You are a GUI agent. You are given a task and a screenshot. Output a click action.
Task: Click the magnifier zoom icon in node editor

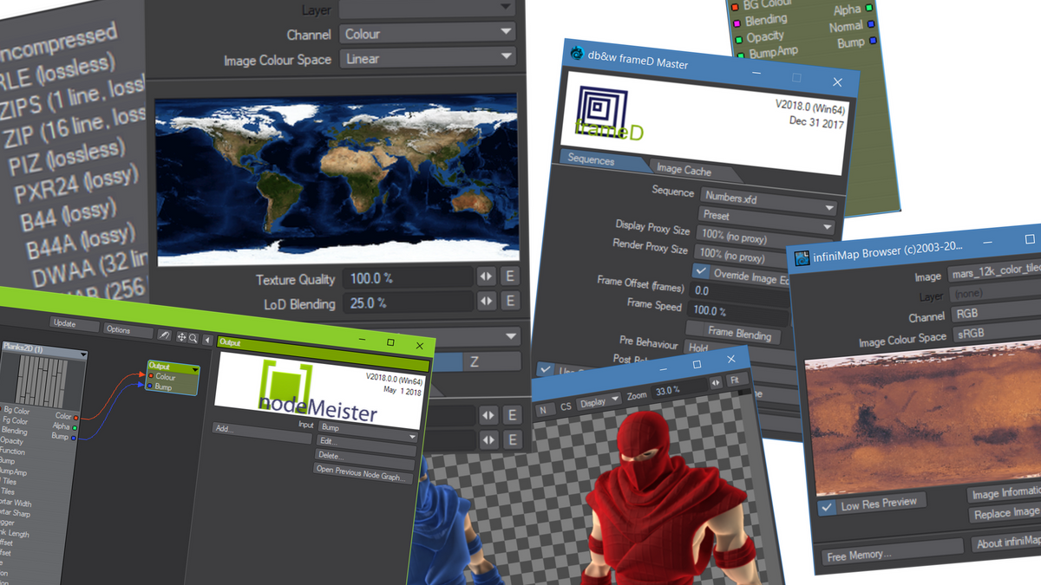point(193,338)
